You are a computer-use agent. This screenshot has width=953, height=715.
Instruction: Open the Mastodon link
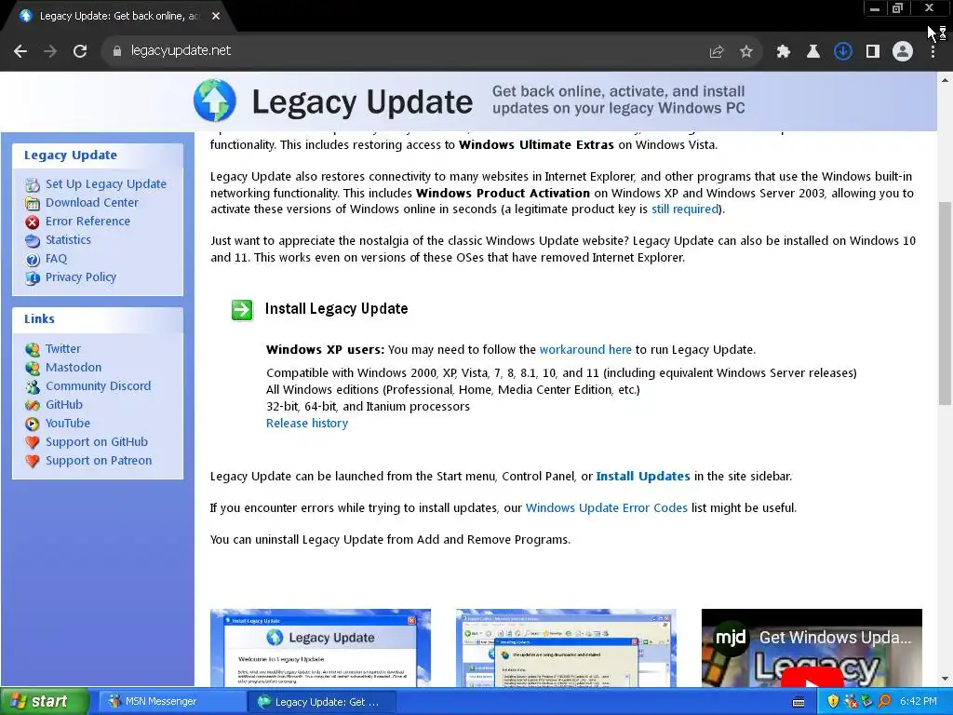click(74, 367)
